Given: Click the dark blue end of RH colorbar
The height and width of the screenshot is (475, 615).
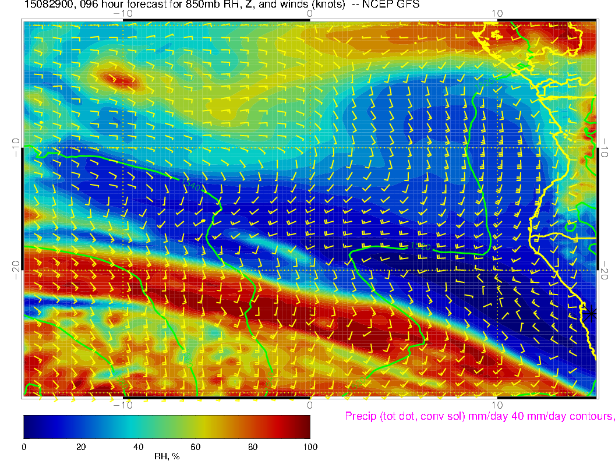Looking at the screenshot, I should pos(29,426).
